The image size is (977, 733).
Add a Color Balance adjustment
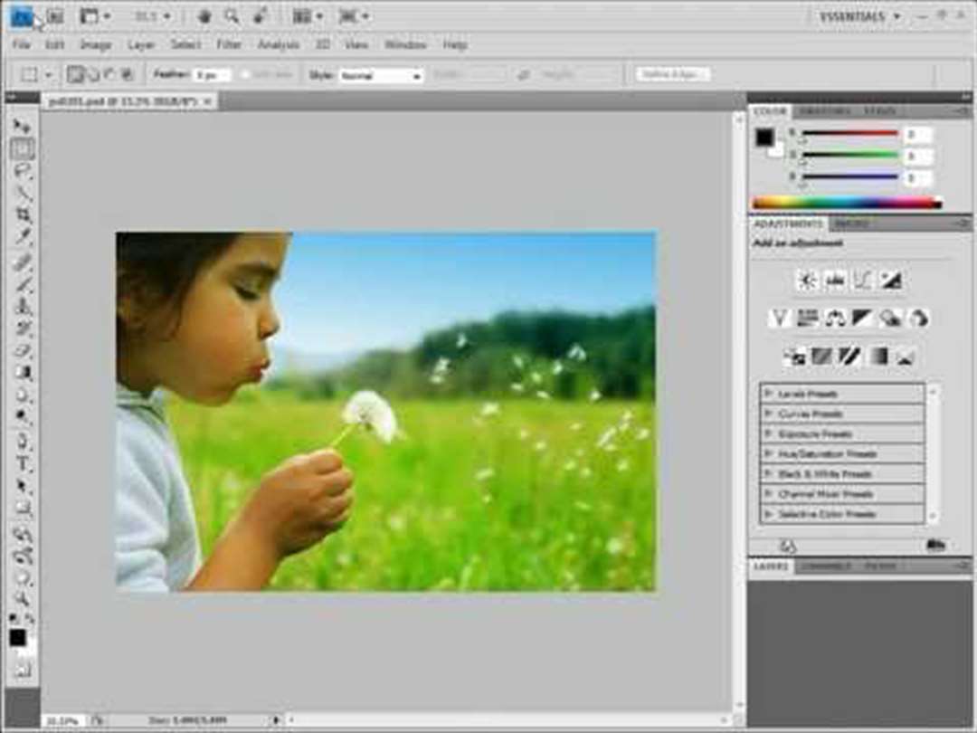tap(835, 319)
